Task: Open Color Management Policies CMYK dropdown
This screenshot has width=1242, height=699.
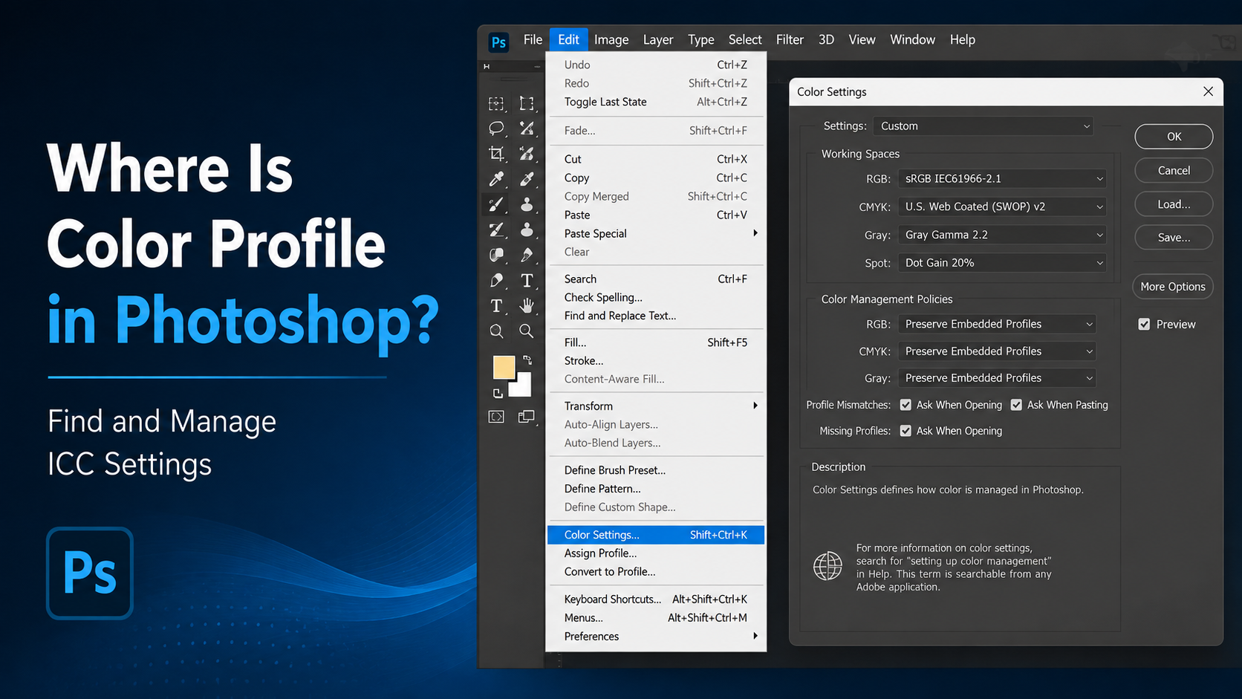Action: tap(997, 351)
